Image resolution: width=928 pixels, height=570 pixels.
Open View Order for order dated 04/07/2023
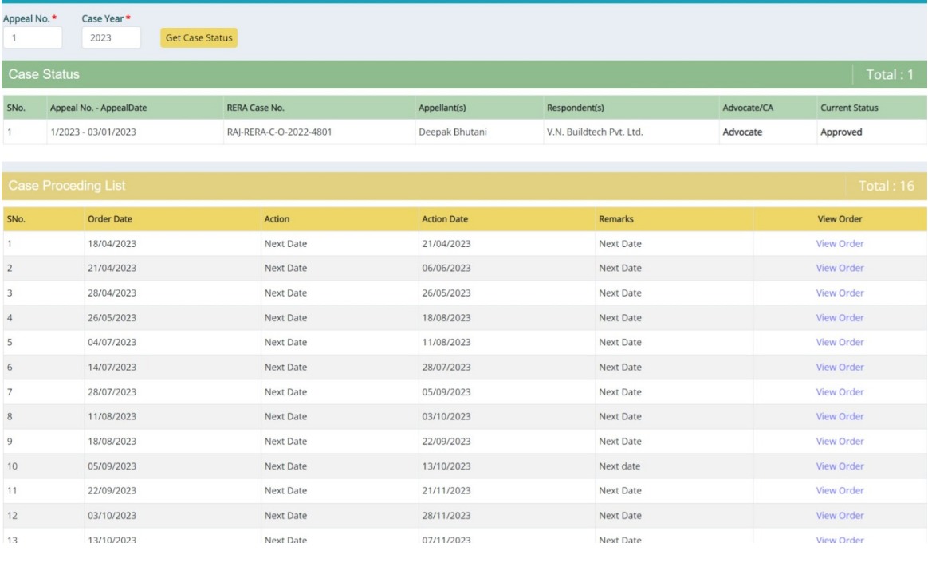tap(840, 343)
